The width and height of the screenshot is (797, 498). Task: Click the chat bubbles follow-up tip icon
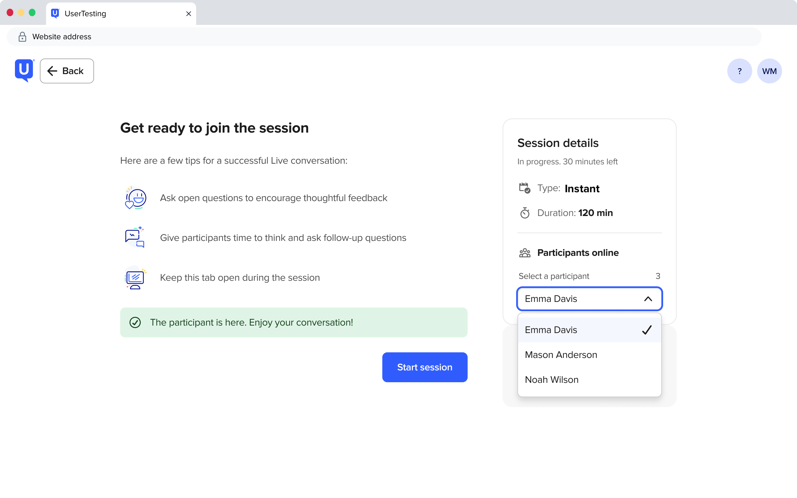pos(135,237)
